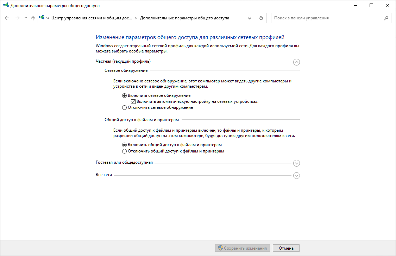Screen dimensions: 396x256
Task: Click the 'Сохранить изменения' button
Action: click(243, 248)
